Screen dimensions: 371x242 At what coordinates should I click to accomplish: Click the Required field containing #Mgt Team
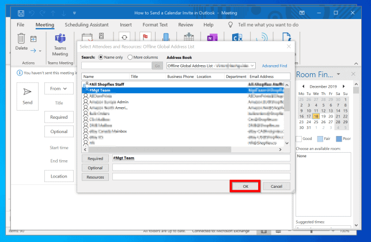[x=201, y=158]
